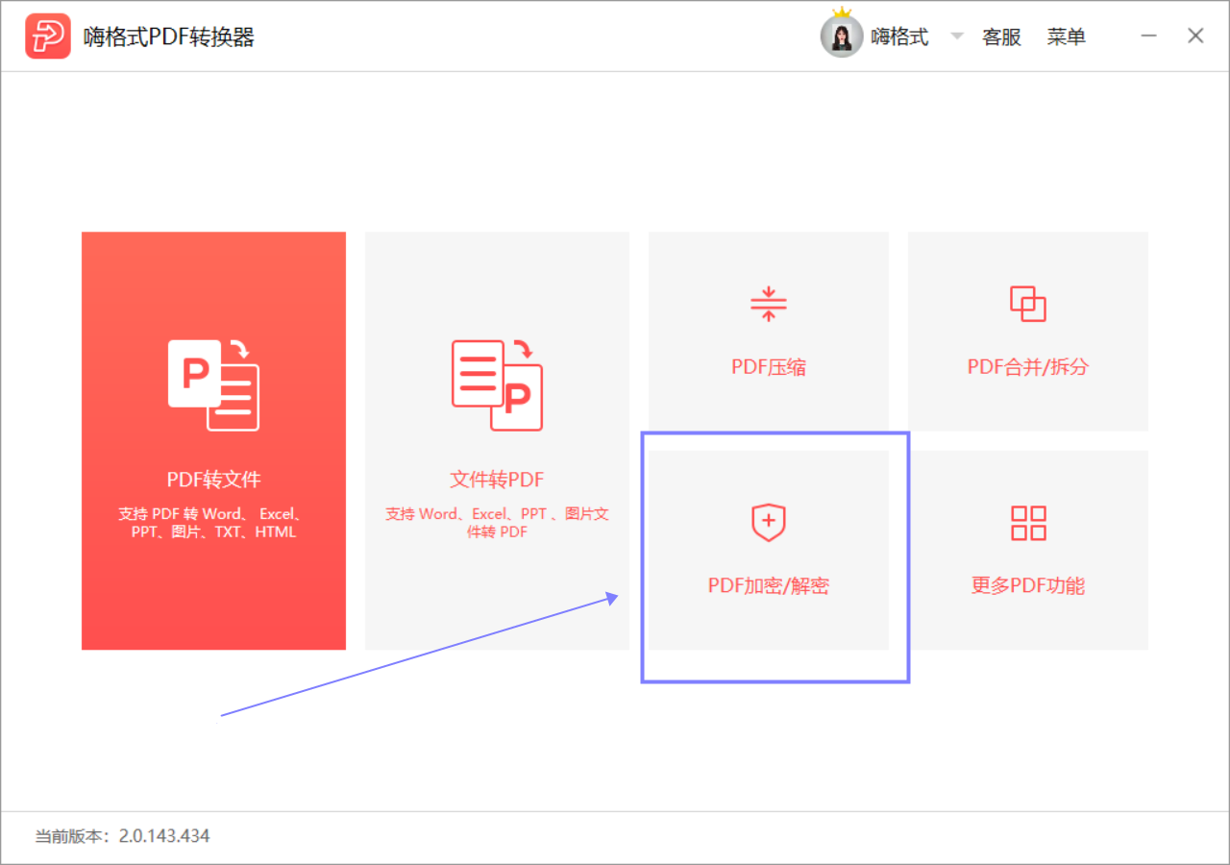Expand the account dropdown next to 嗨格式
This screenshot has width=1230, height=865.
pyautogui.click(x=956, y=36)
